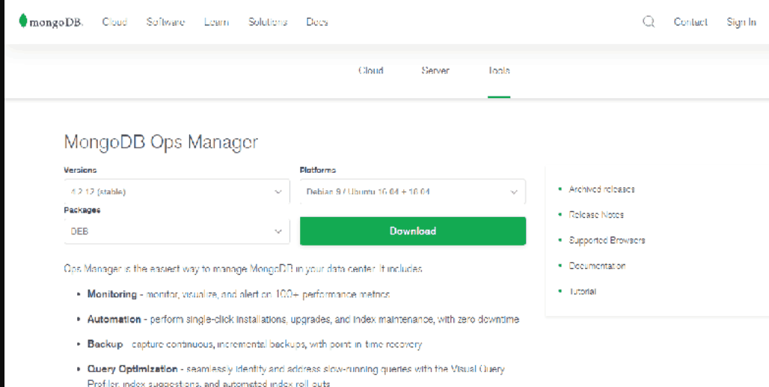769x387 pixels.
Task: Switch to the Server download tab
Action: click(x=435, y=70)
